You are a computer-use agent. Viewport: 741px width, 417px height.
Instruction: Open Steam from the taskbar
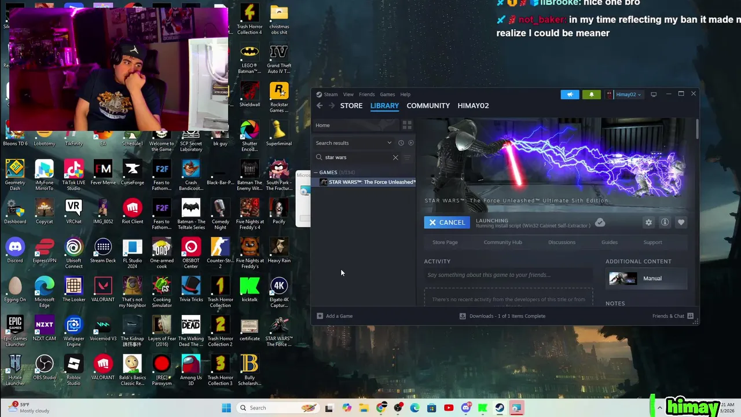click(x=499, y=408)
